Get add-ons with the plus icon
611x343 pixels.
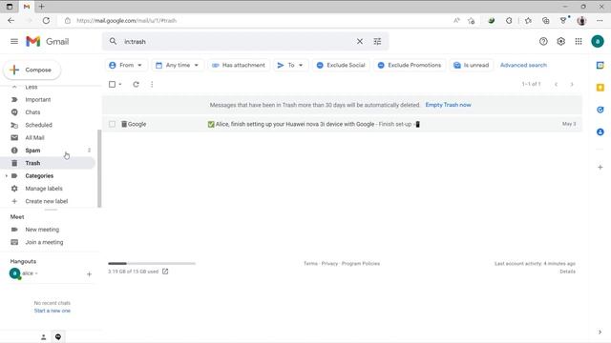tap(600, 168)
